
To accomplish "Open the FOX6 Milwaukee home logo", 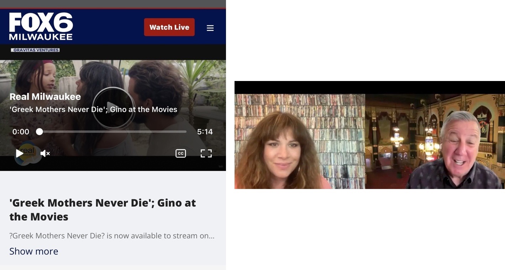I will coord(41,27).
